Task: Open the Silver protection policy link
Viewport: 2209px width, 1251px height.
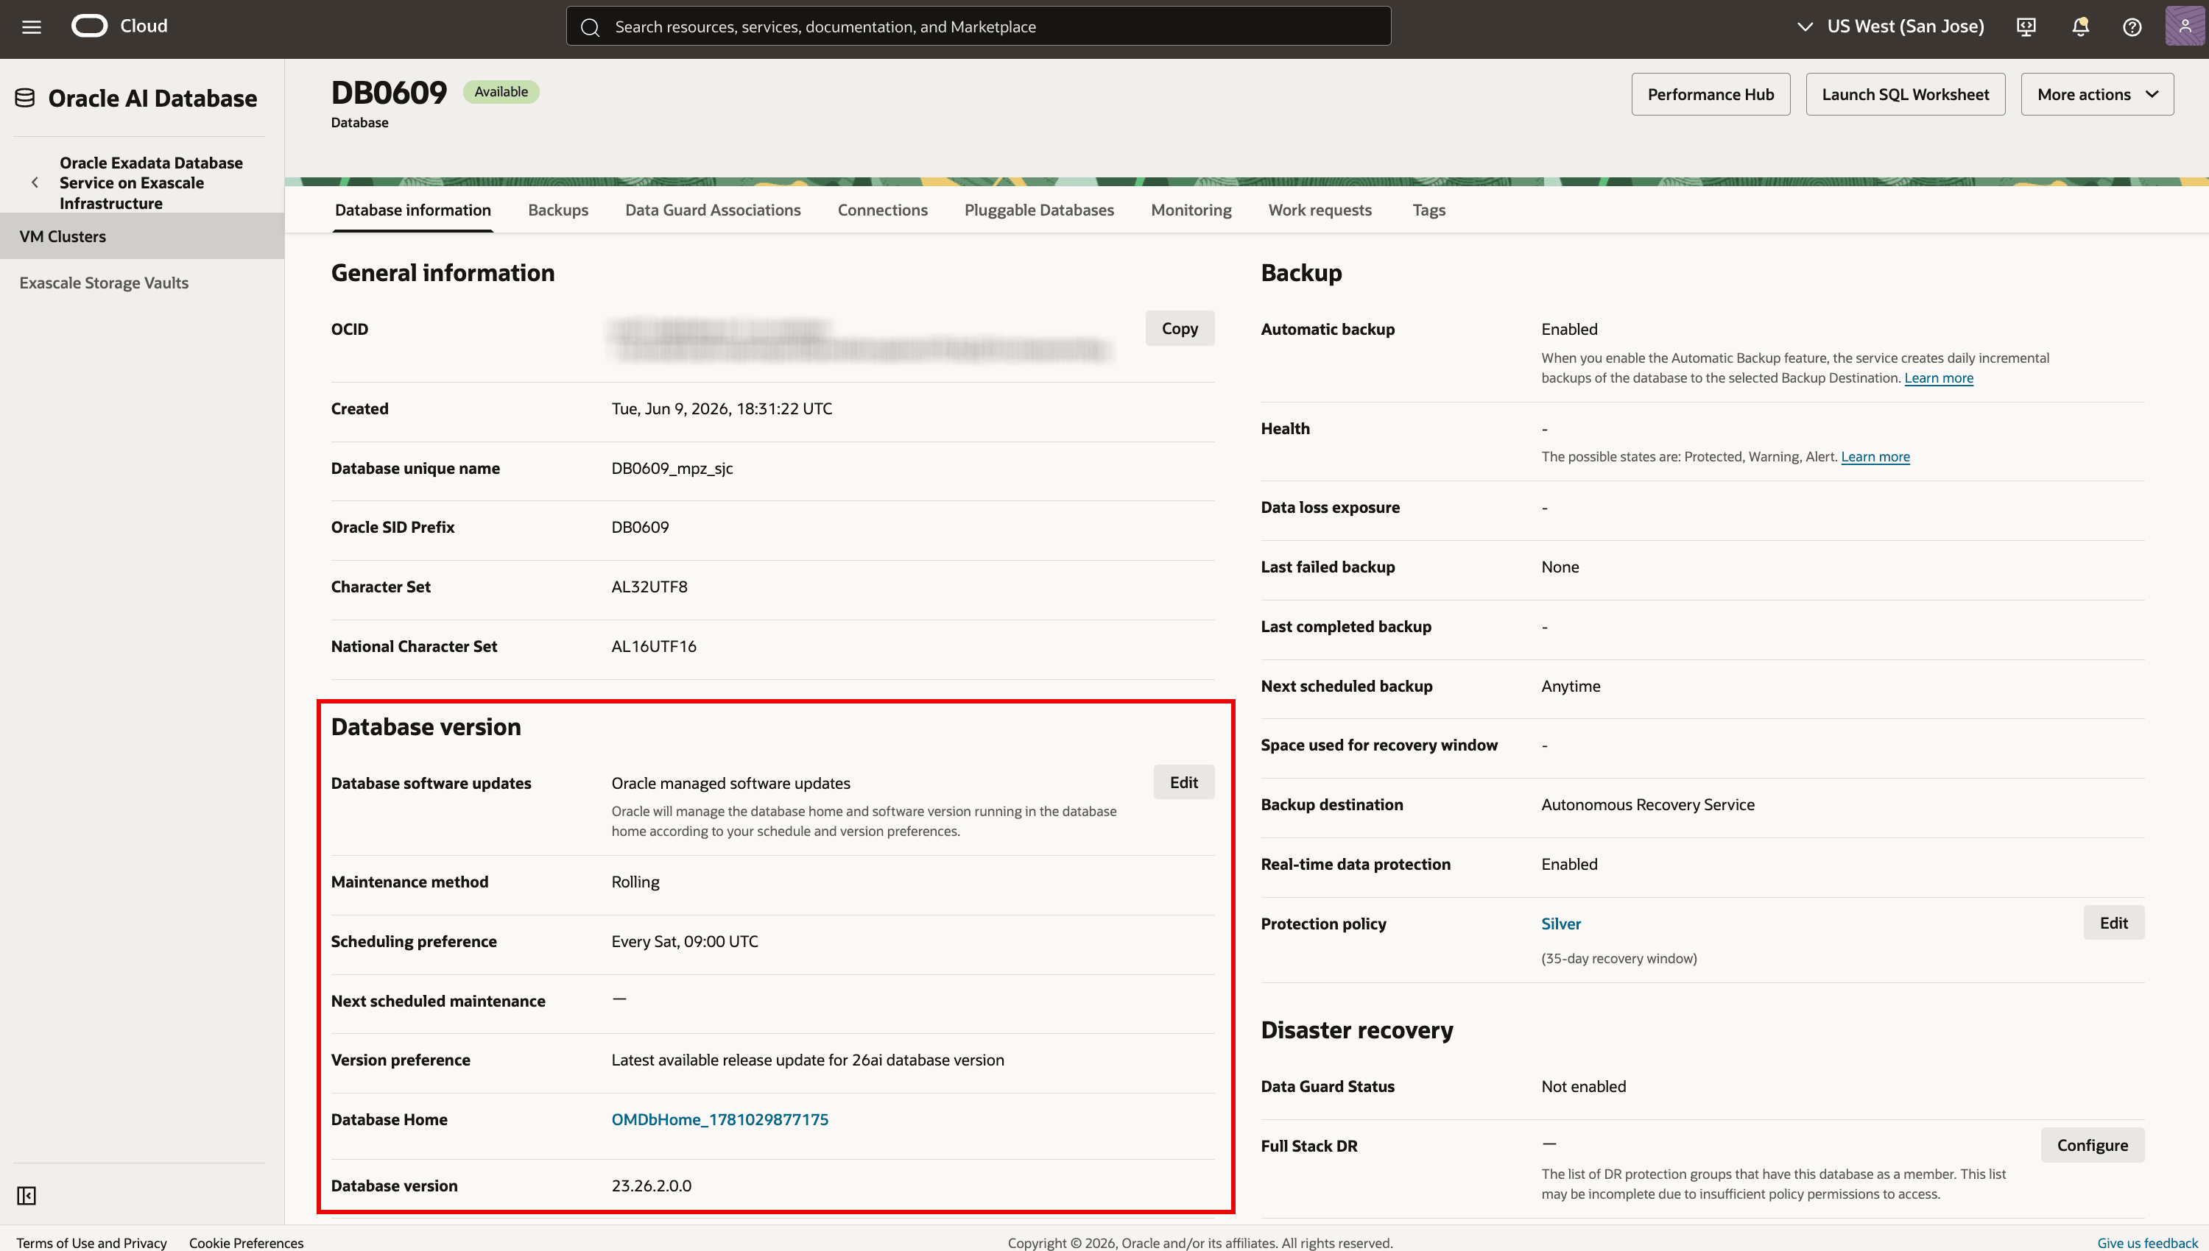Action: pos(1560,923)
